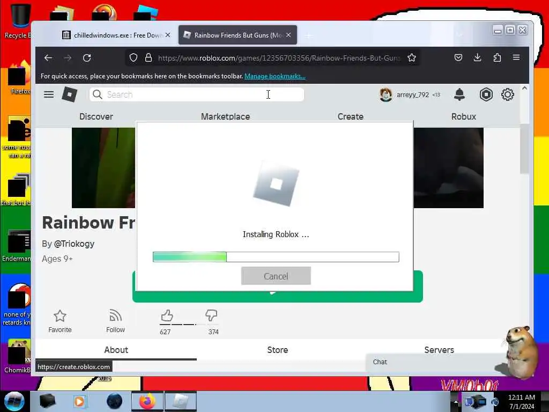Open the tracking protection shield icon
The width and height of the screenshot is (549, 412).
(133, 57)
